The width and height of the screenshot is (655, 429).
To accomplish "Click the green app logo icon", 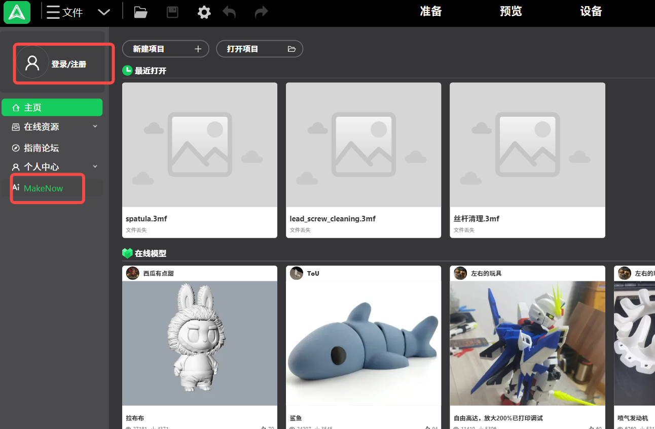I will coord(17,12).
